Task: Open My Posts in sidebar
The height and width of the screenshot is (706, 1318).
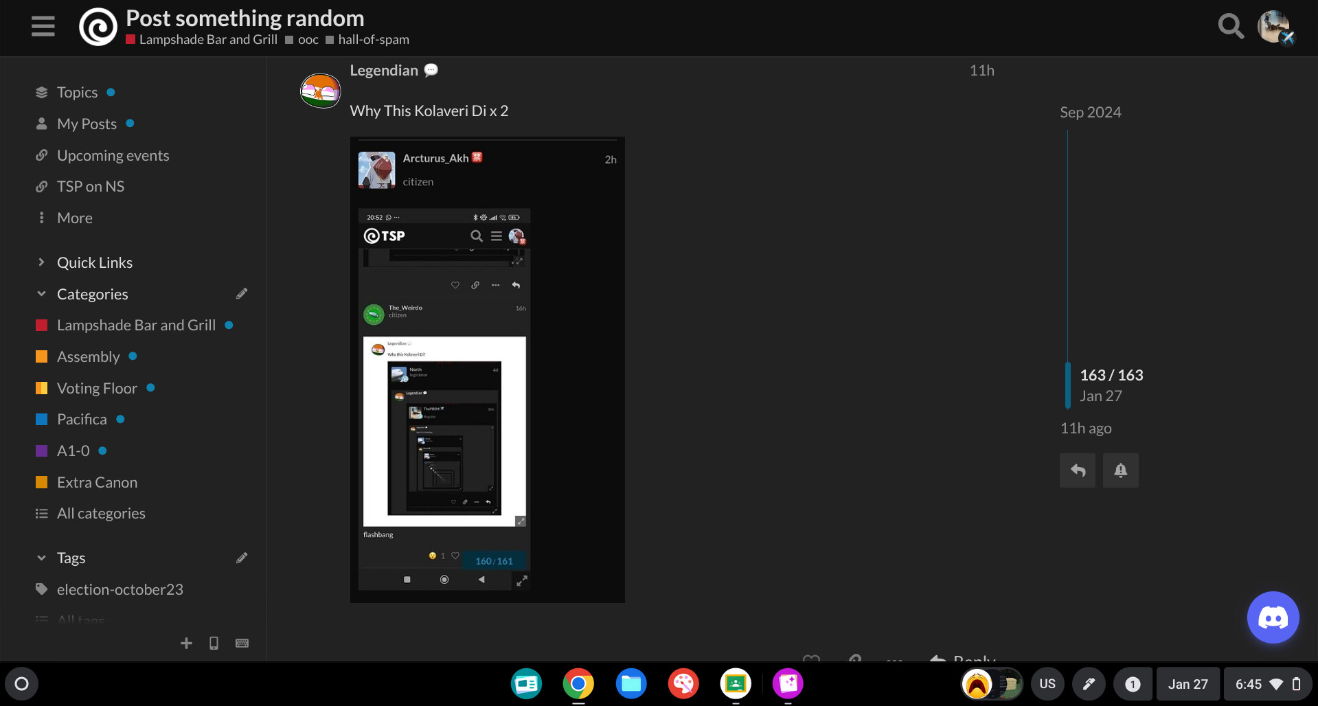Action: pos(87,124)
